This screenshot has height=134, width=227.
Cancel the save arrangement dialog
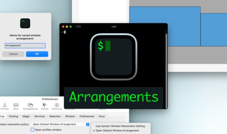pos(13,54)
